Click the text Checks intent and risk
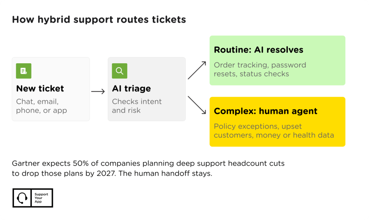The height and width of the screenshot is (220, 369). (137, 106)
